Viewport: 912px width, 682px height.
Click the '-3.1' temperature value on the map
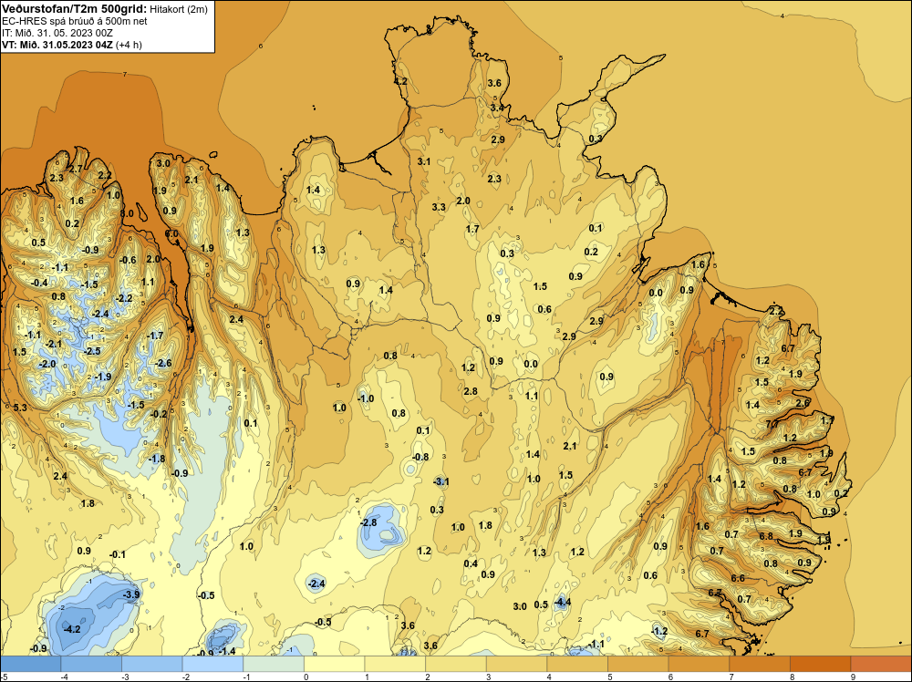pyautogui.click(x=441, y=481)
